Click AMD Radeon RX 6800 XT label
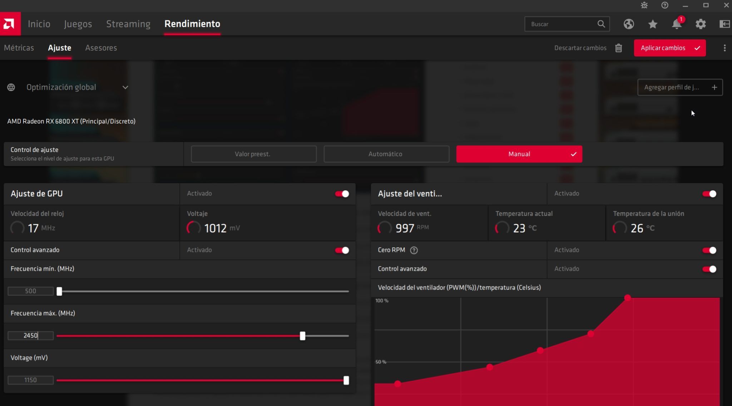 [x=71, y=121]
